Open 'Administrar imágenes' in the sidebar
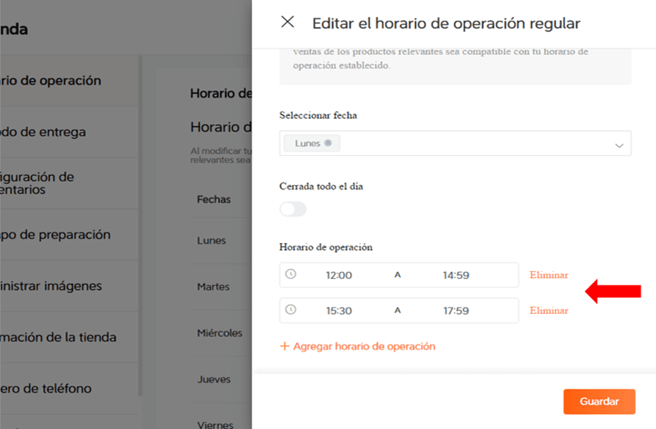The width and height of the screenshot is (656, 429). pyautogui.click(x=50, y=285)
